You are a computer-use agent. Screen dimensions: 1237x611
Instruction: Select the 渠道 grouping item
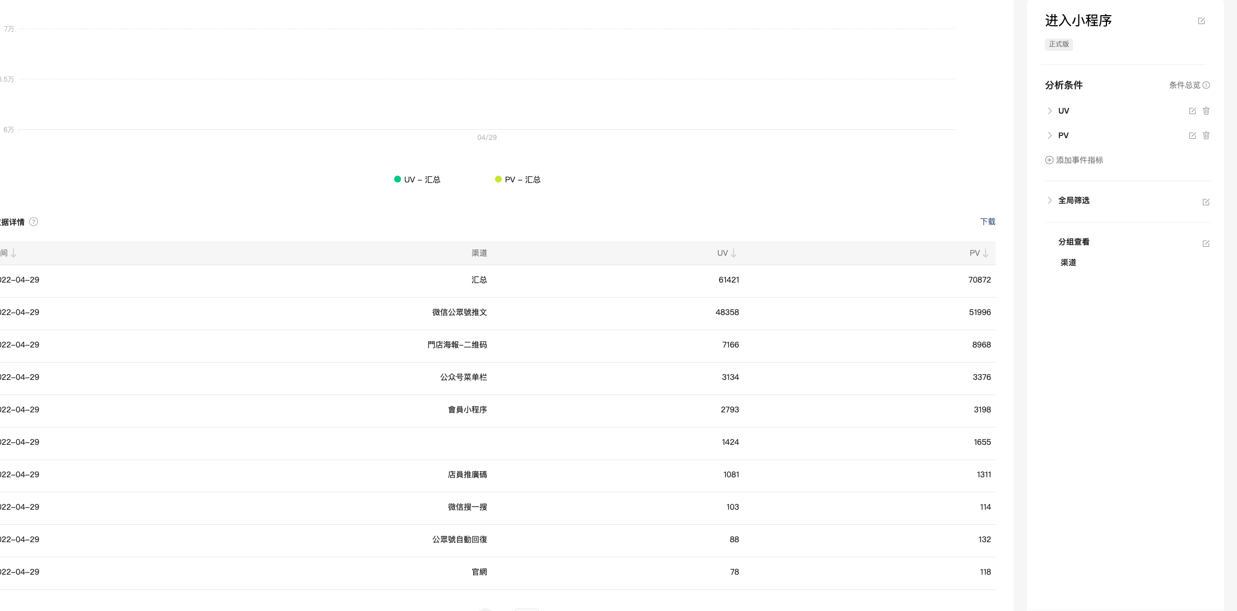click(1068, 262)
